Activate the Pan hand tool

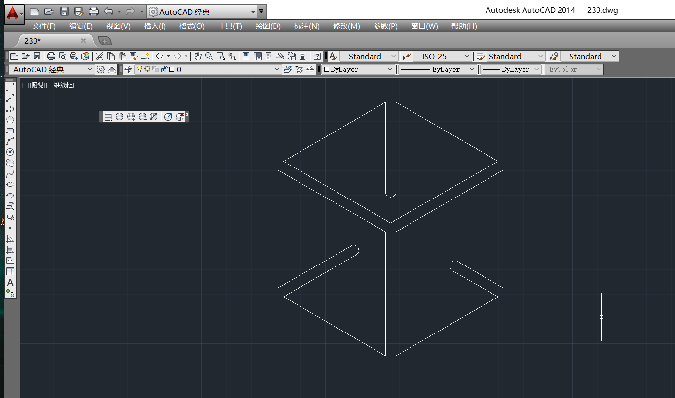[198, 56]
